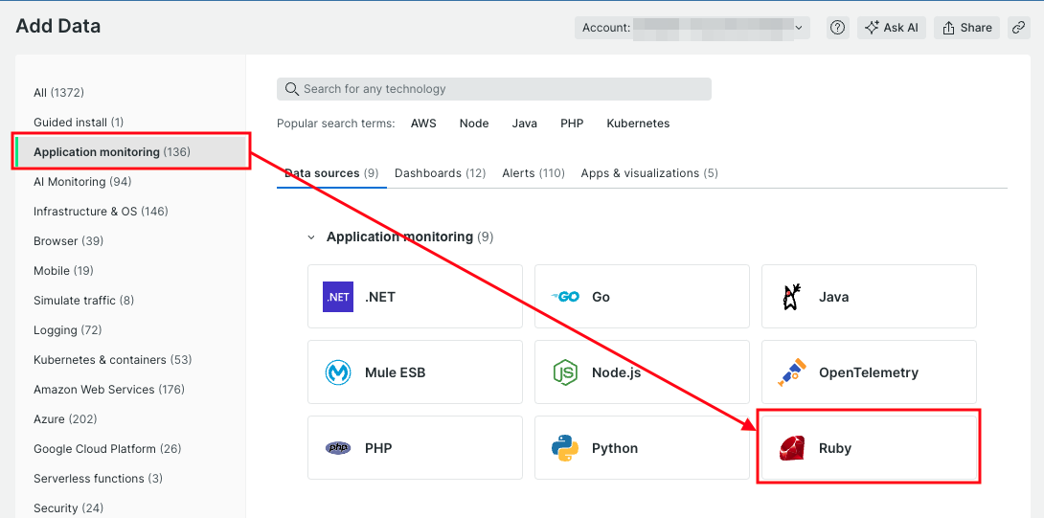The width and height of the screenshot is (1044, 518).
Task: Click the Kubernetes popular search term
Action: [x=638, y=124]
